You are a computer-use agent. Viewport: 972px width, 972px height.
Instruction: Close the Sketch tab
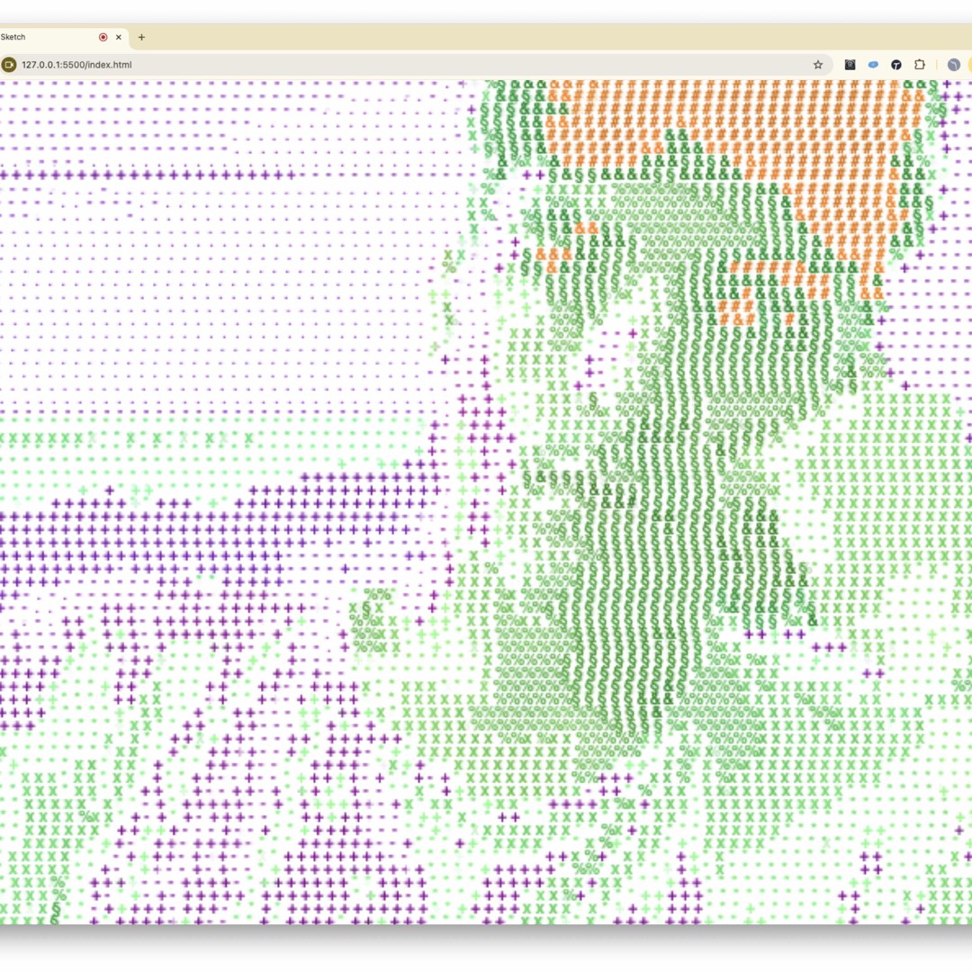tap(119, 37)
